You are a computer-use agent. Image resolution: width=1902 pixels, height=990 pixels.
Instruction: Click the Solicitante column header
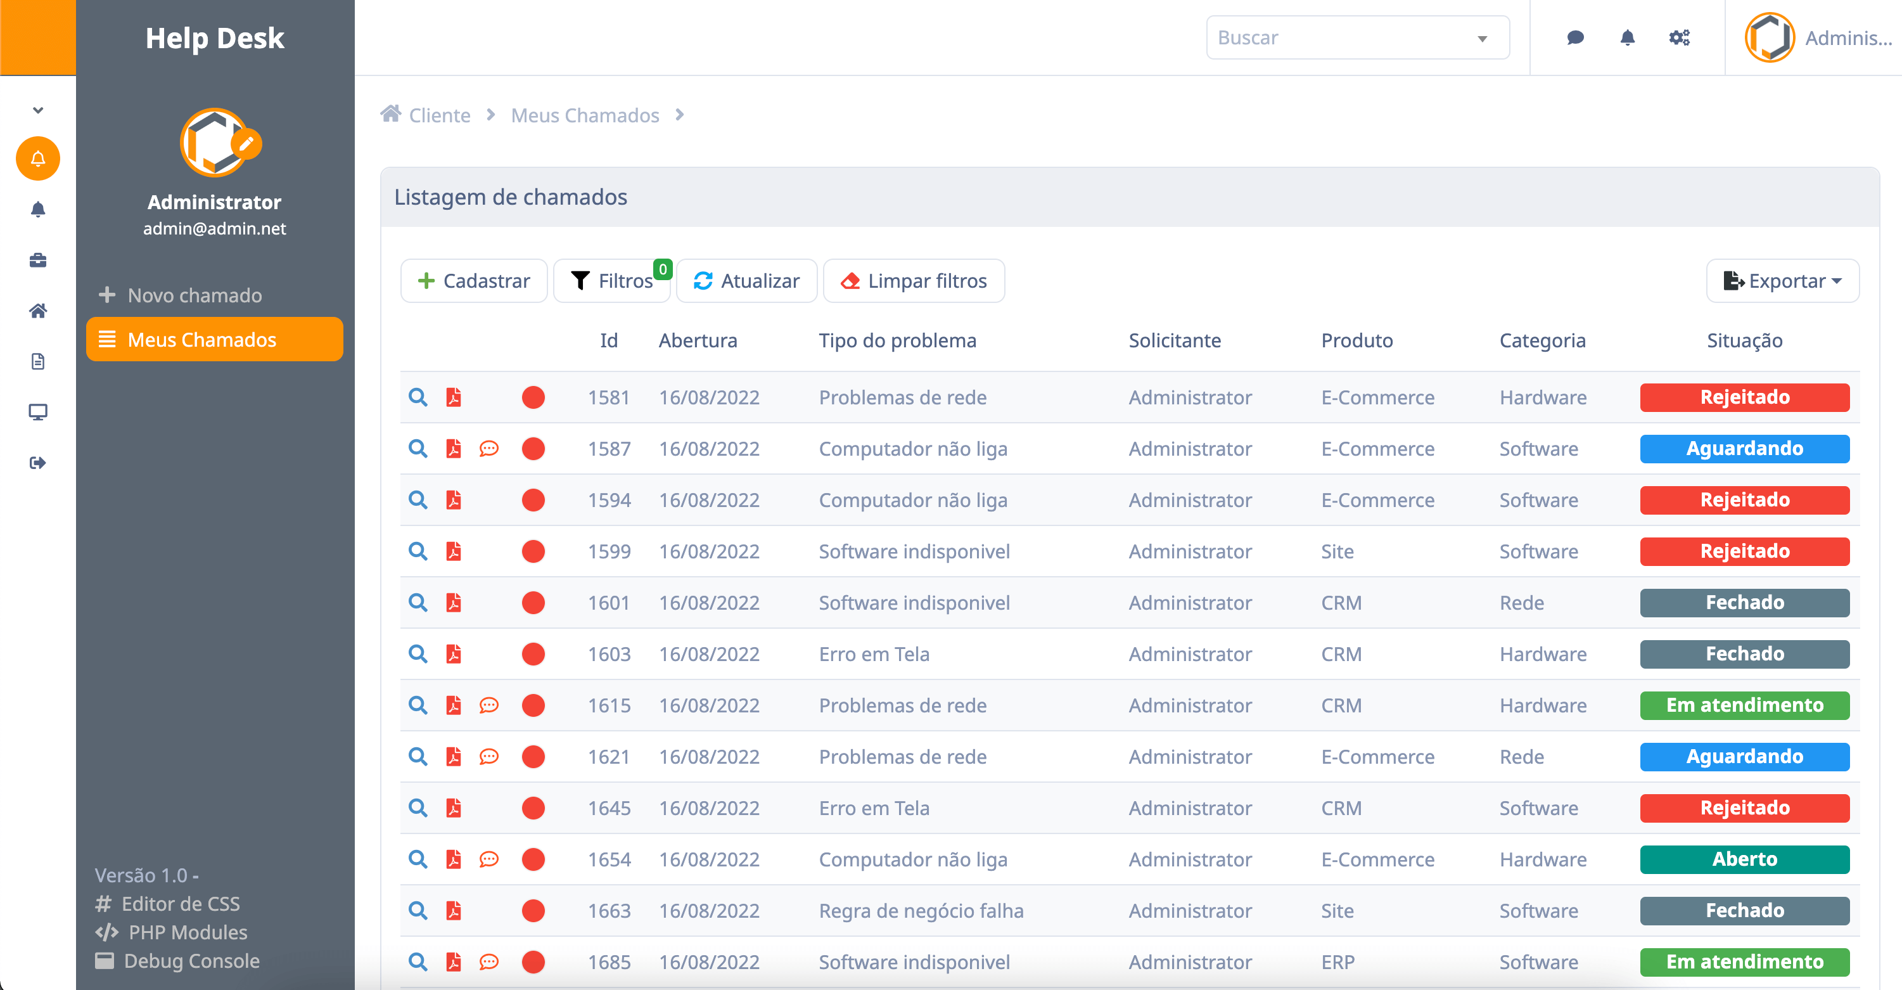tap(1174, 340)
